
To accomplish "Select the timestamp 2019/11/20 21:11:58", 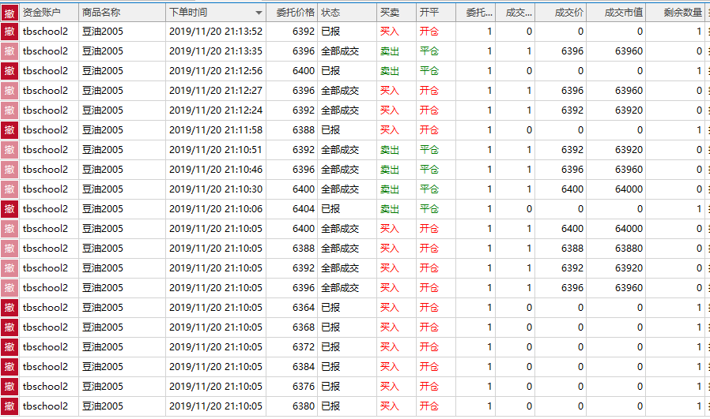I will [x=216, y=130].
